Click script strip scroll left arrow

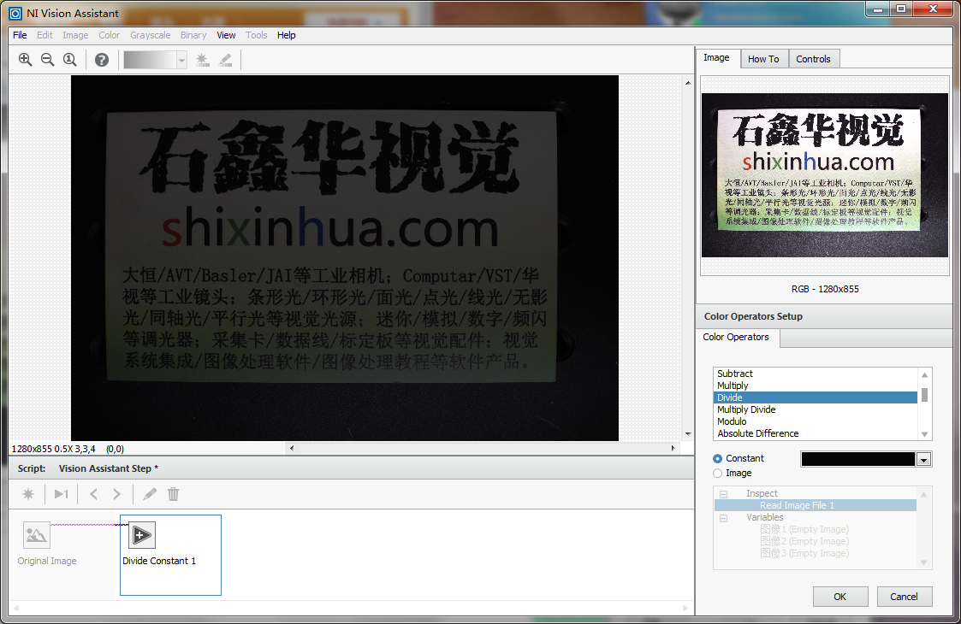click(16, 608)
